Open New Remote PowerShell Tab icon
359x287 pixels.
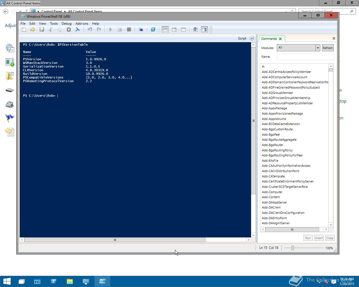[x=141, y=29]
